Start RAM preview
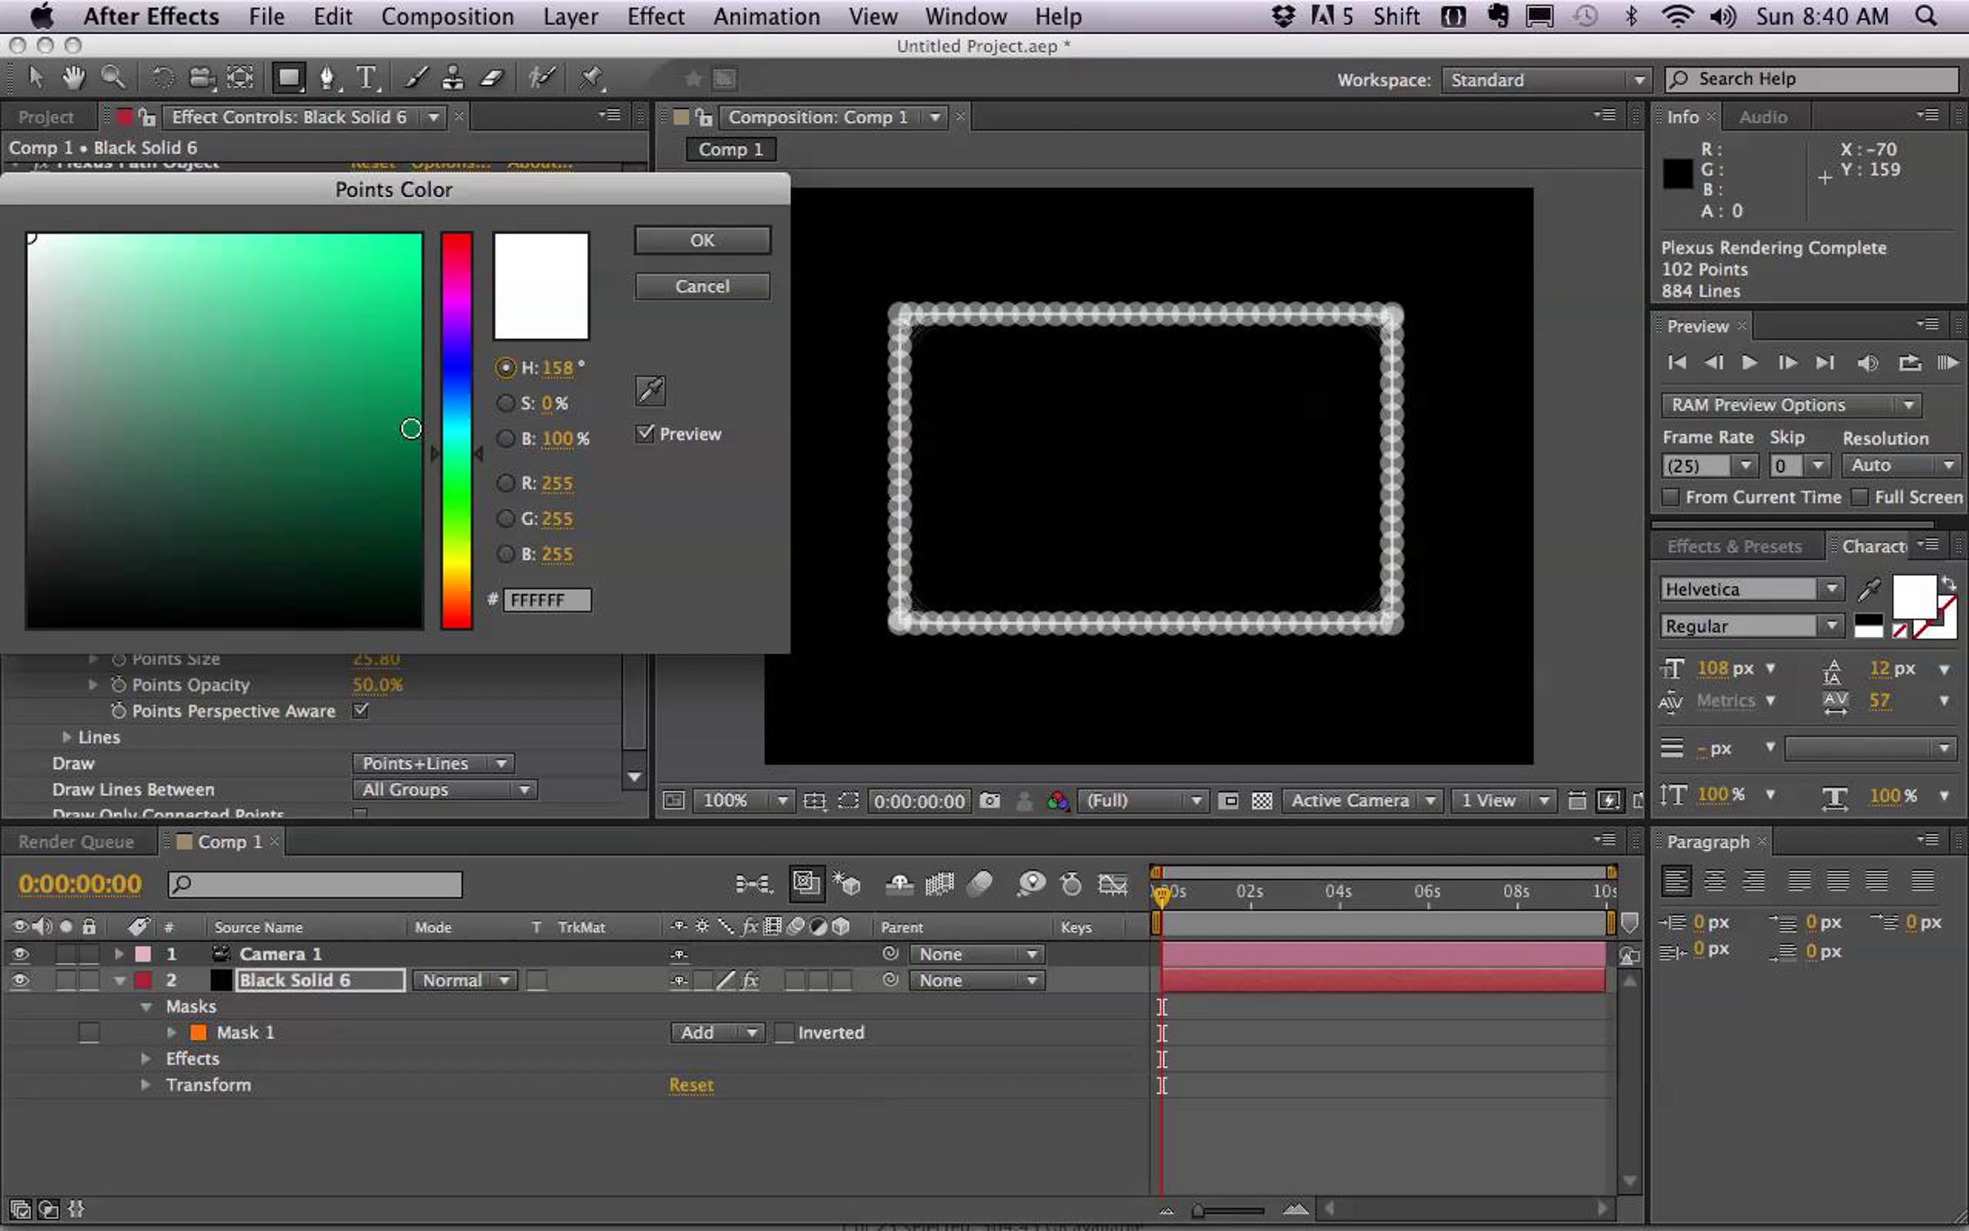Viewport: 1969px width, 1231px height. coord(1948,362)
